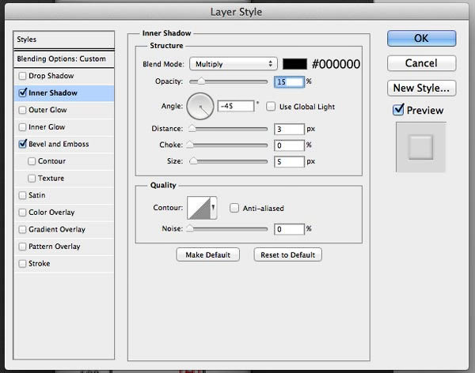
Task: Click the Size slider handle
Action: tap(193, 161)
